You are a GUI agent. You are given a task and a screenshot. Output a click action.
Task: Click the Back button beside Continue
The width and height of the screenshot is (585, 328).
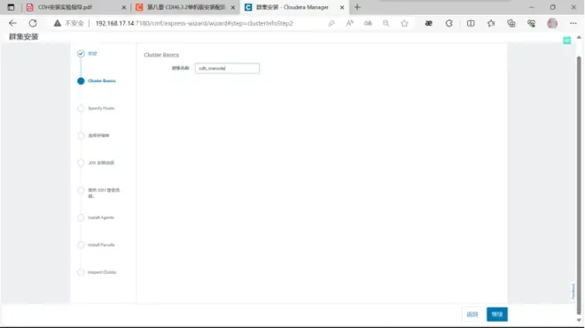pyautogui.click(x=472, y=314)
